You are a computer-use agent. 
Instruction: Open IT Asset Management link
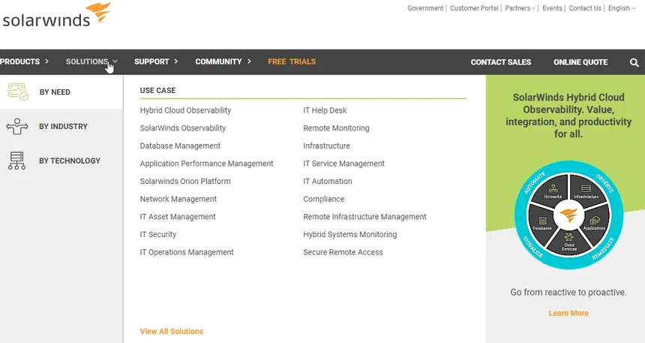point(178,217)
